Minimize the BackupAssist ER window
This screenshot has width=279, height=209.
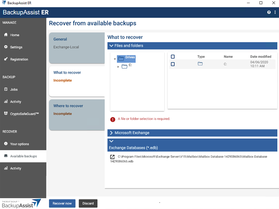(248, 3)
